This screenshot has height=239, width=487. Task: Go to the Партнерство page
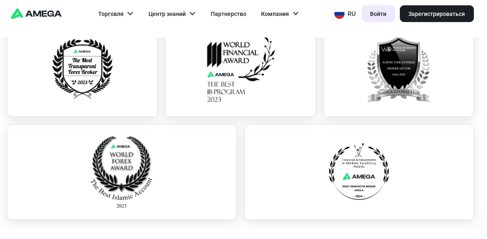click(228, 14)
